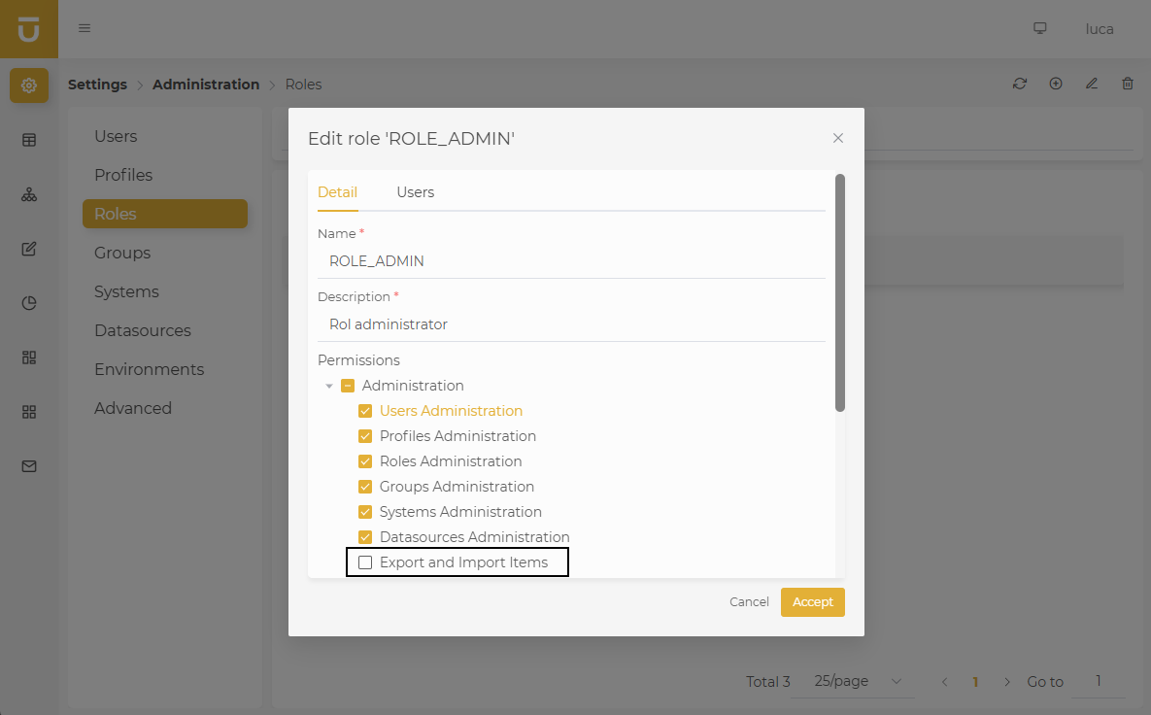Go to next page arrow

1007,682
